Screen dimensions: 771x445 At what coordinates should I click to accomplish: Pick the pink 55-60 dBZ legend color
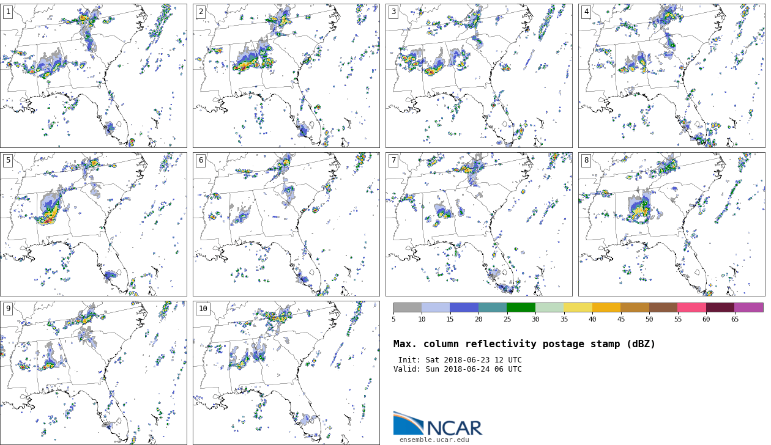tap(691, 307)
